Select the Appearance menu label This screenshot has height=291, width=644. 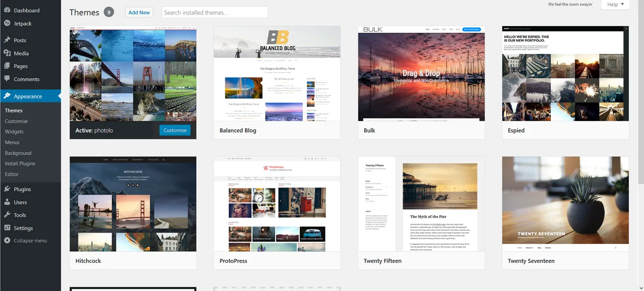[28, 96]
